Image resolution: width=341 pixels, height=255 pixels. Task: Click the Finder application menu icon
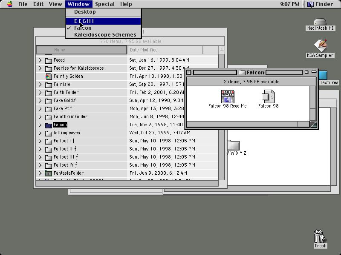coord(310,4)
